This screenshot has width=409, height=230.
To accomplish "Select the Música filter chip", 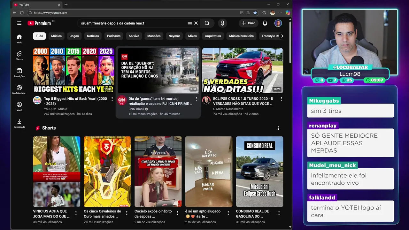I will 56,36.
